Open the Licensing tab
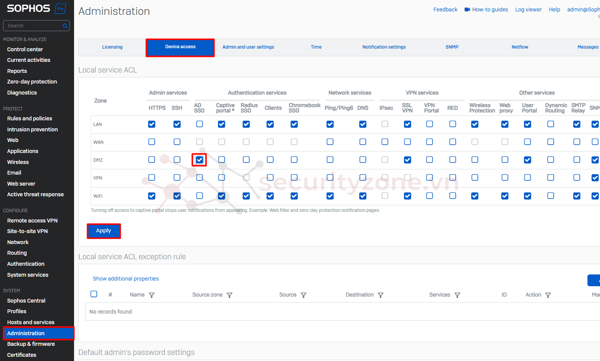Screen dimensions: 600x361 112,47
